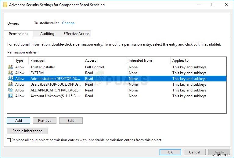Screen dimensions: 234x158
Task: Click the Account Unknown entry icon
Action: click(x=11, y=96)
